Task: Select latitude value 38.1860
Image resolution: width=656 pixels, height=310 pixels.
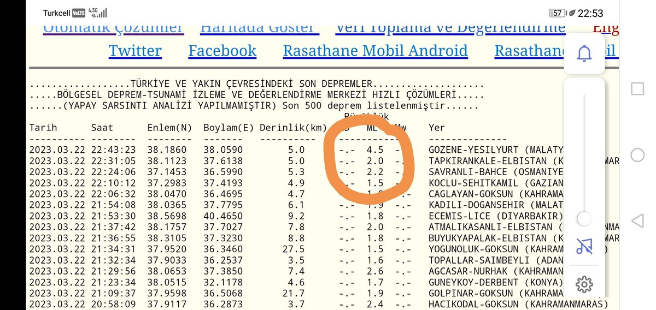Action: 167,149
